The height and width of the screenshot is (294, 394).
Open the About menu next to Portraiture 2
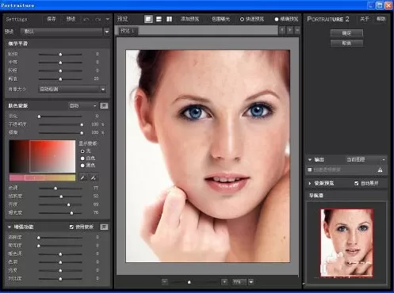(365, 19)
